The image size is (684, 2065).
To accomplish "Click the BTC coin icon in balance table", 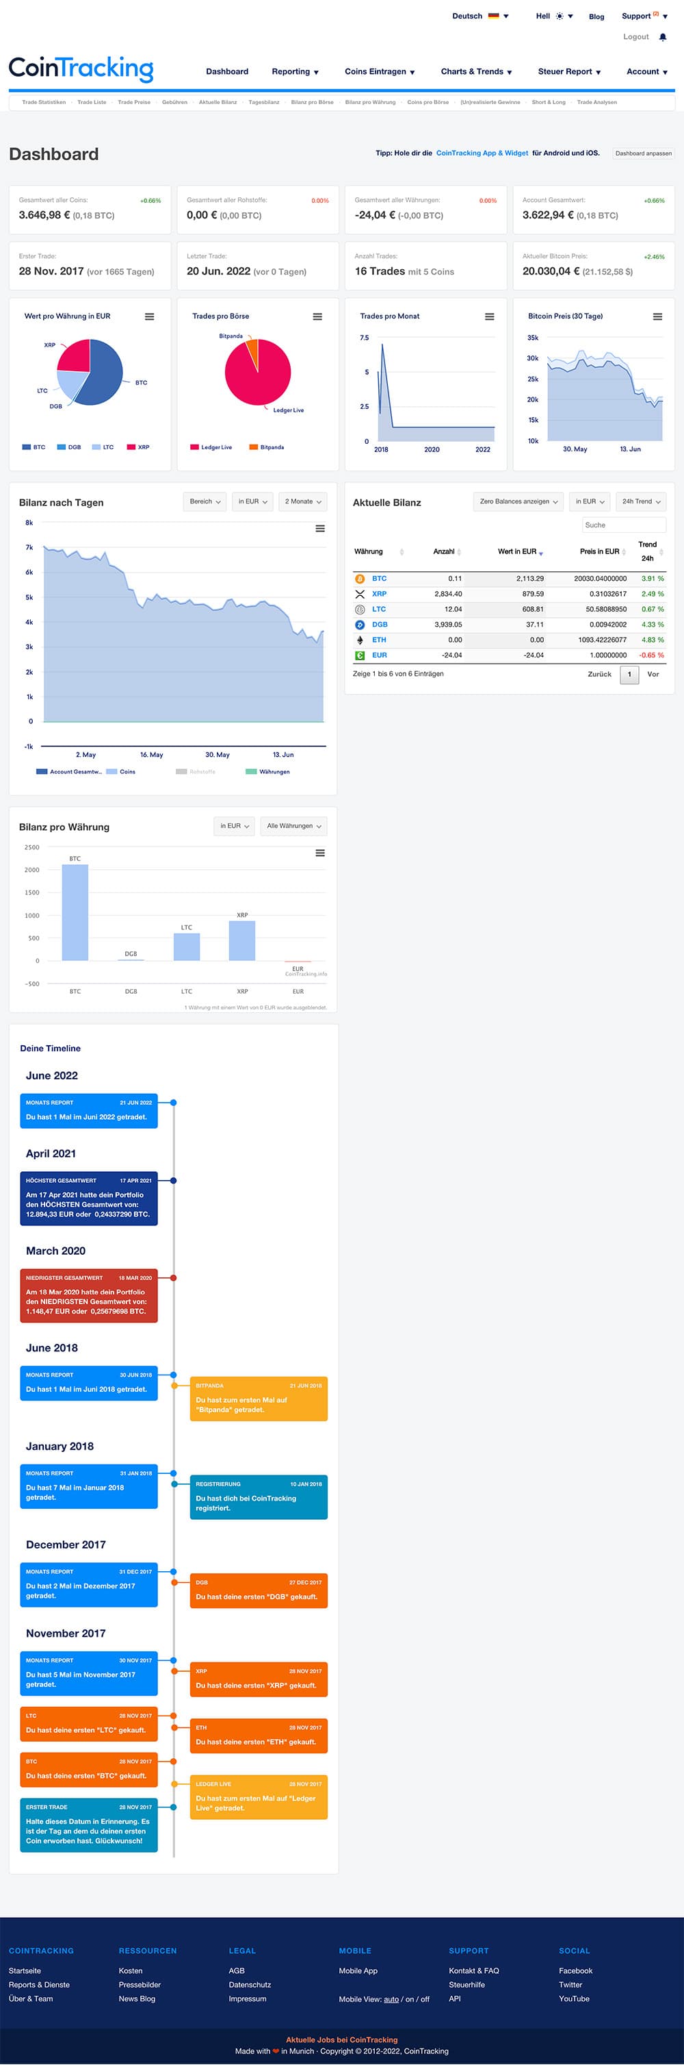I will coord(360,579).
